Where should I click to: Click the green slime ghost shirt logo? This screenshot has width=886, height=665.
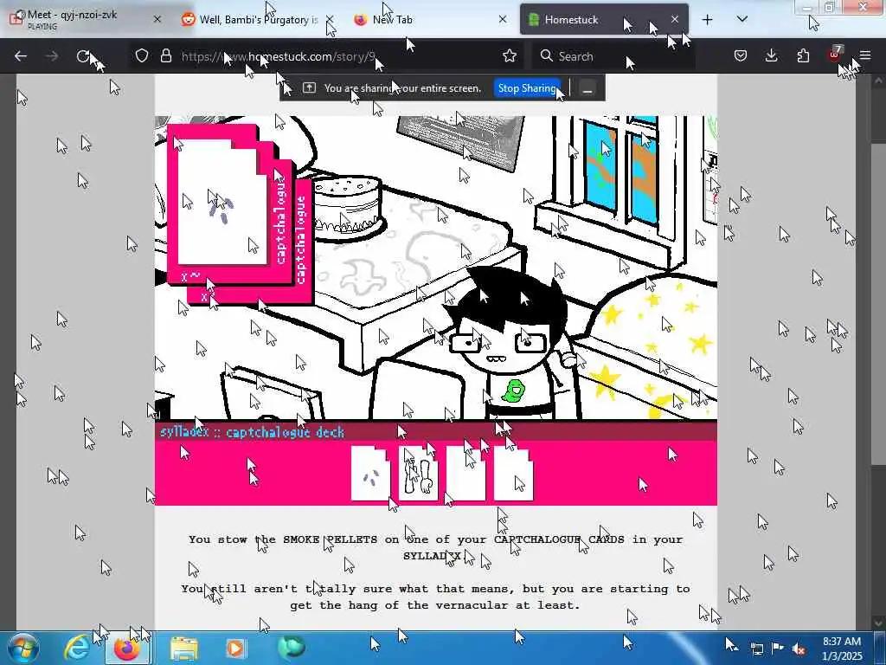pos(514,391)
